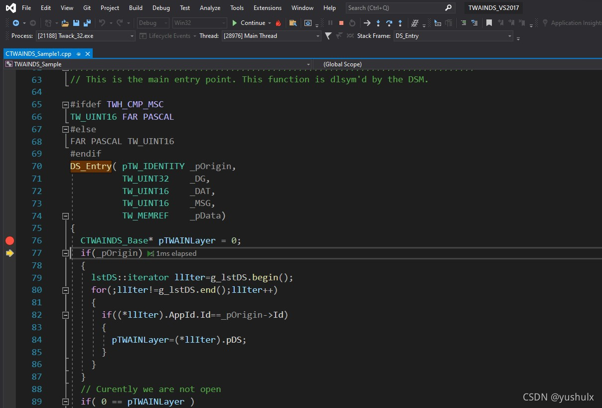Click the Step Out icon
This screenshot has height=408, width=602.
pyautogui.click(x=400, y=23)
